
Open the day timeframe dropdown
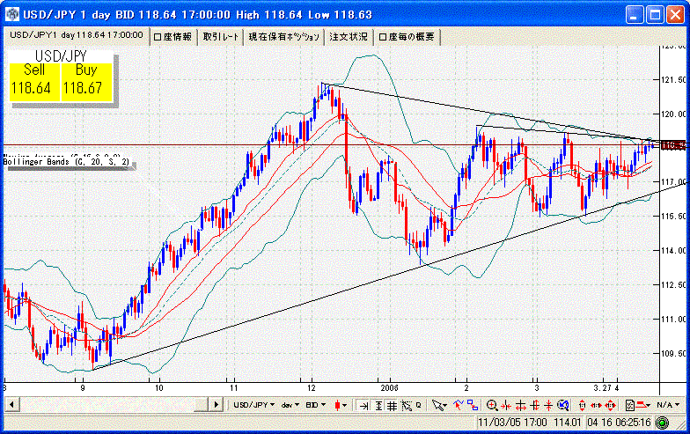pyautogui.click(x=290, y=405)
